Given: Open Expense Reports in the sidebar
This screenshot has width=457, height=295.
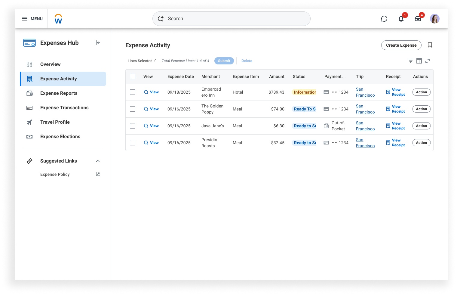Looking at the screenshot, I should [59, 93].
